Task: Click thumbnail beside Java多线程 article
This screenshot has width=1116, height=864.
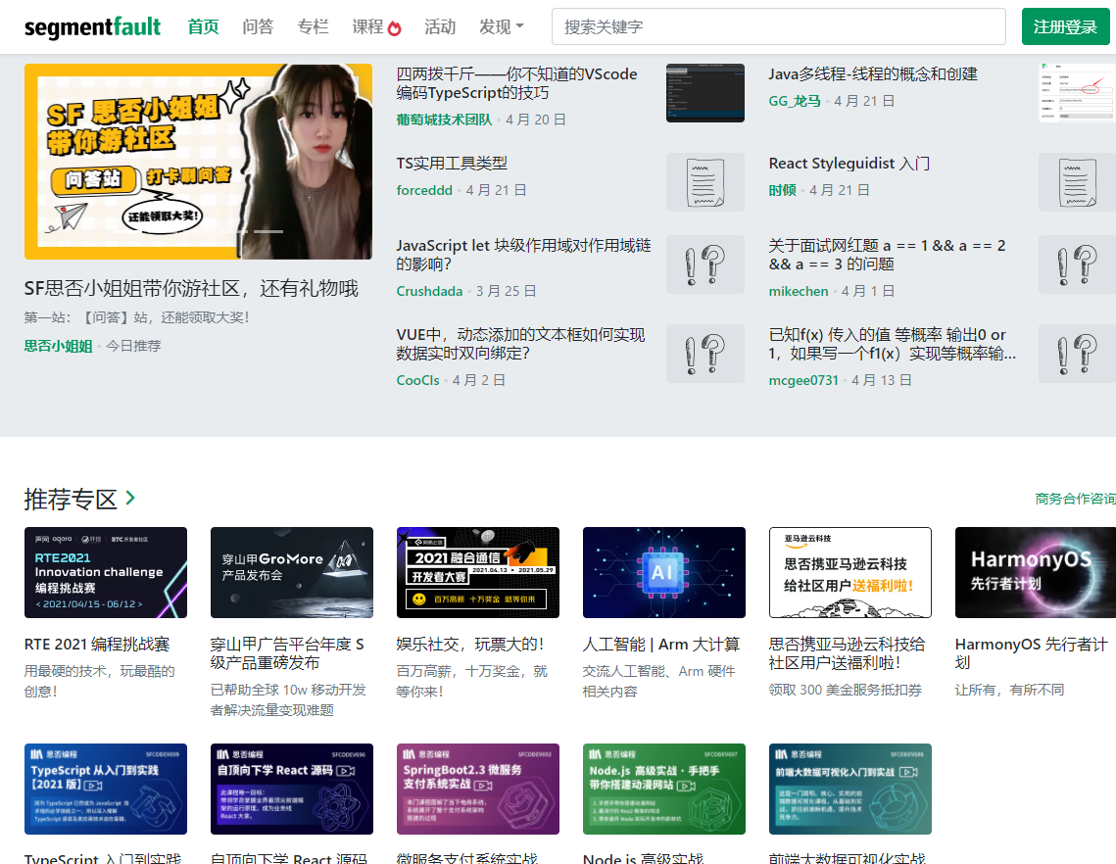Action: pos(1077,93)
